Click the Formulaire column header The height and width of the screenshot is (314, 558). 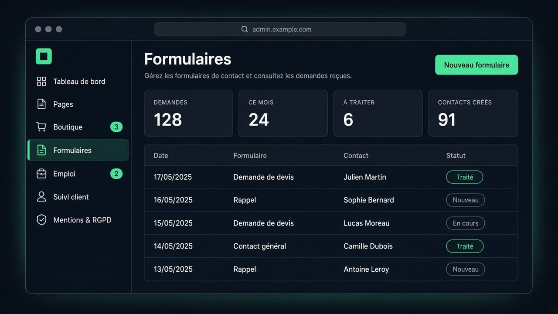click(250, 156)
